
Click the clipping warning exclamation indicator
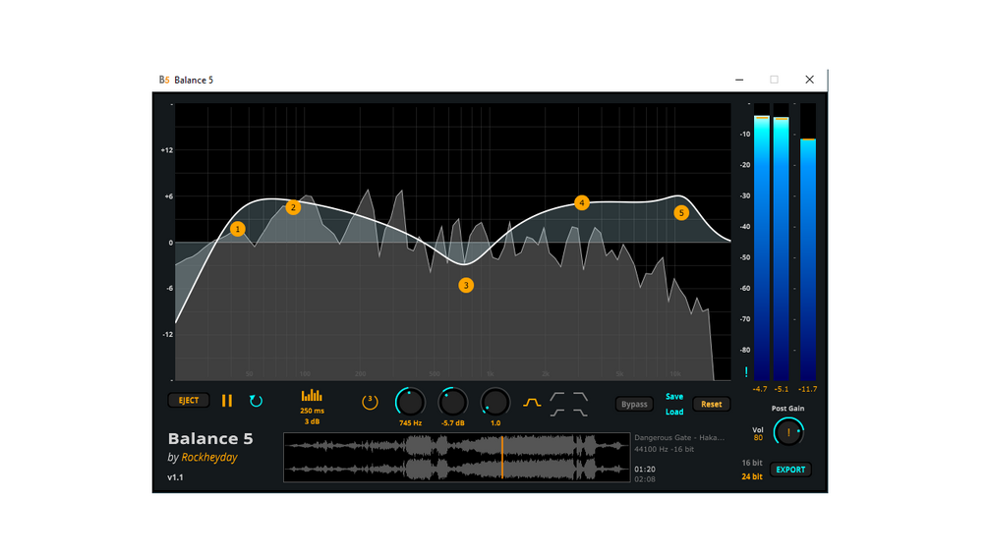746,372
